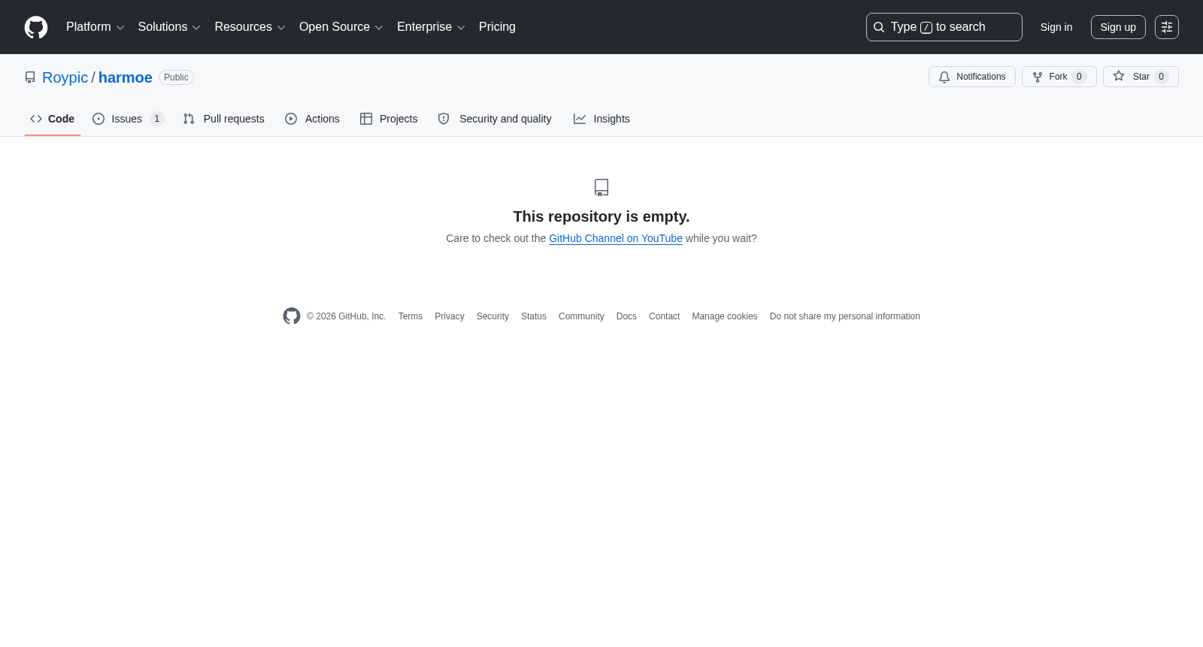This screenshot has width=1203, height=647.
Task: Open the Pricing page
Action: pyautogui.click(x=497, y=27)
